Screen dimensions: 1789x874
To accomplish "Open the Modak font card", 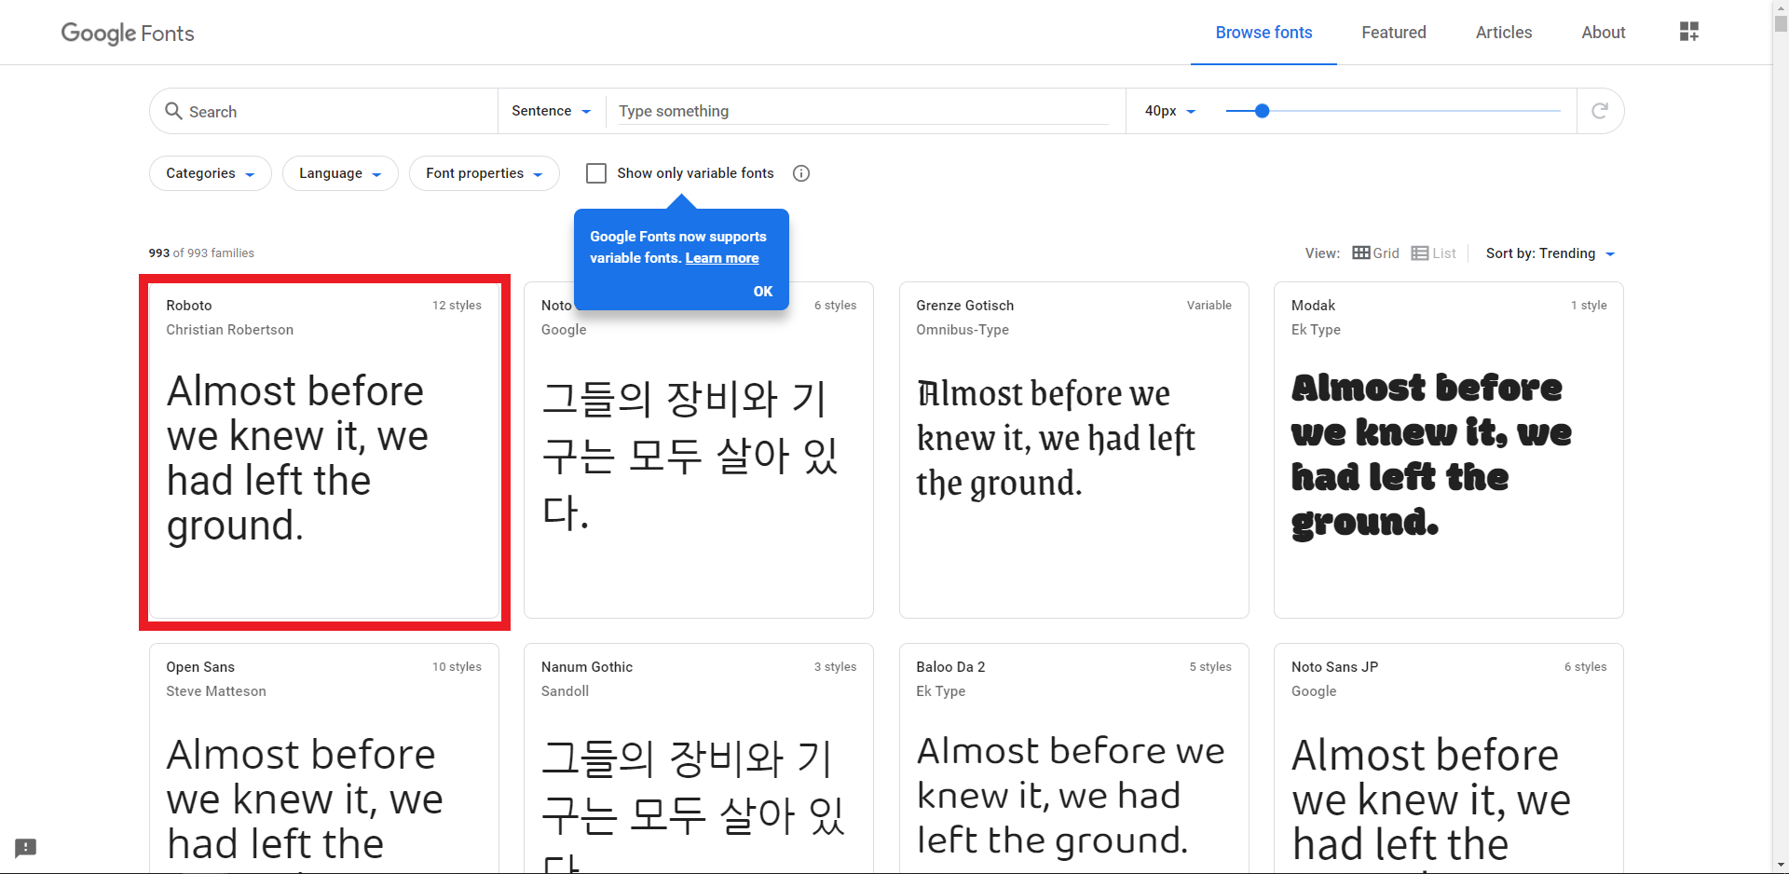I will 1449,450.
